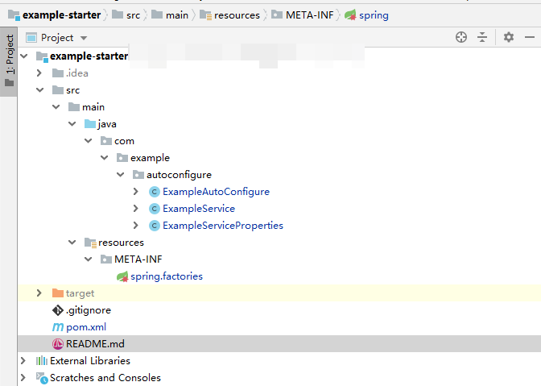Click src in the breadcrumb bar

tap(126, 15)
